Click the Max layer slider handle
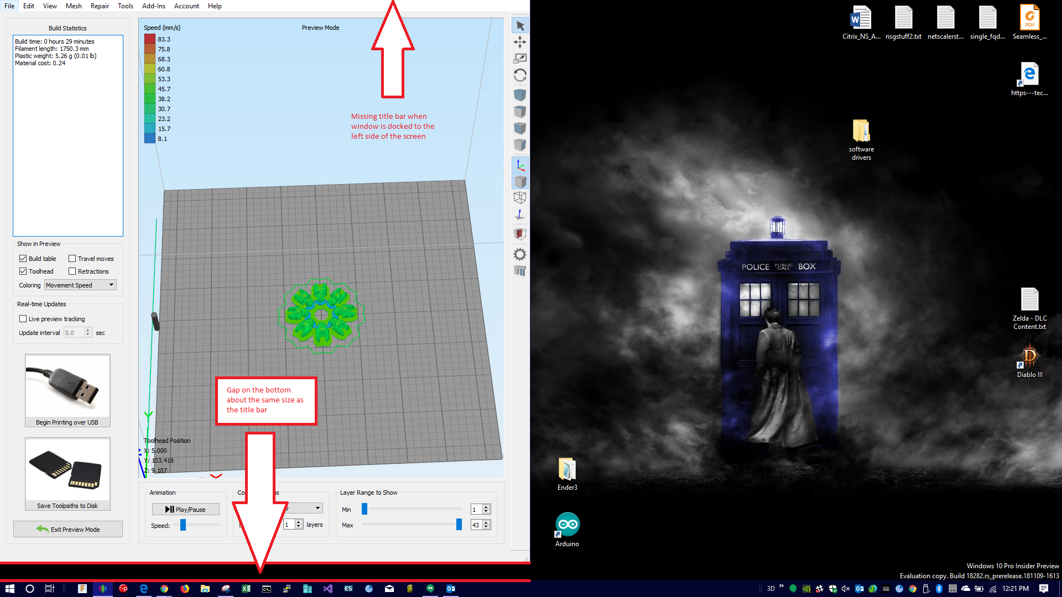 pos(459,525)
